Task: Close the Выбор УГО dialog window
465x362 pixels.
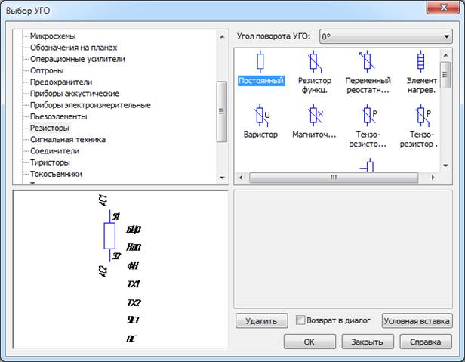Action: pos(443,7)
